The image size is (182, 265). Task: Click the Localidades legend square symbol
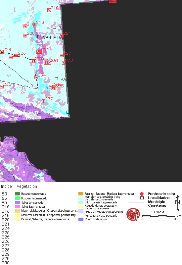click(142, 198)
